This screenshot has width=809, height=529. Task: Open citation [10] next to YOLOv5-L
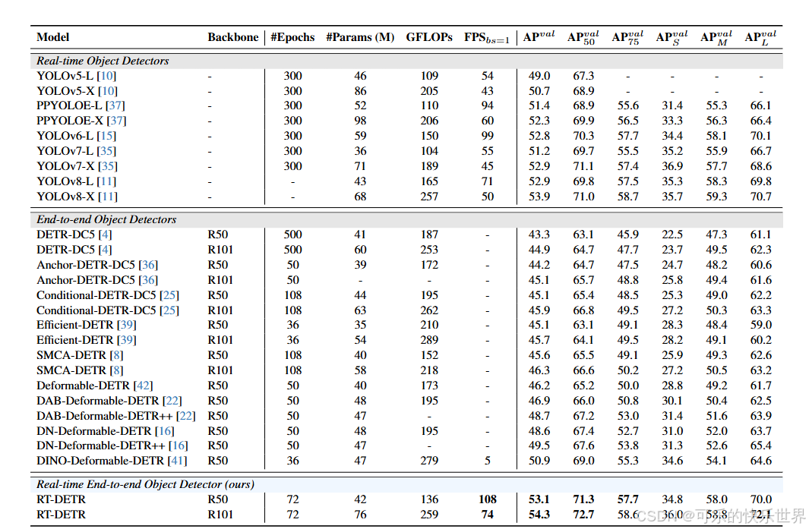[106, 76]
